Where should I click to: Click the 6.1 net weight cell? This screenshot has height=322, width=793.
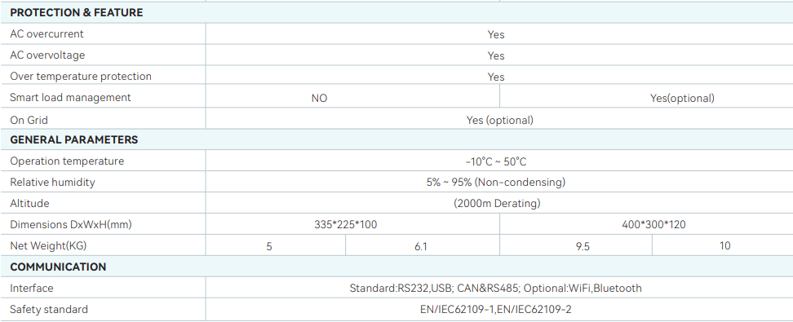point(421,247)
